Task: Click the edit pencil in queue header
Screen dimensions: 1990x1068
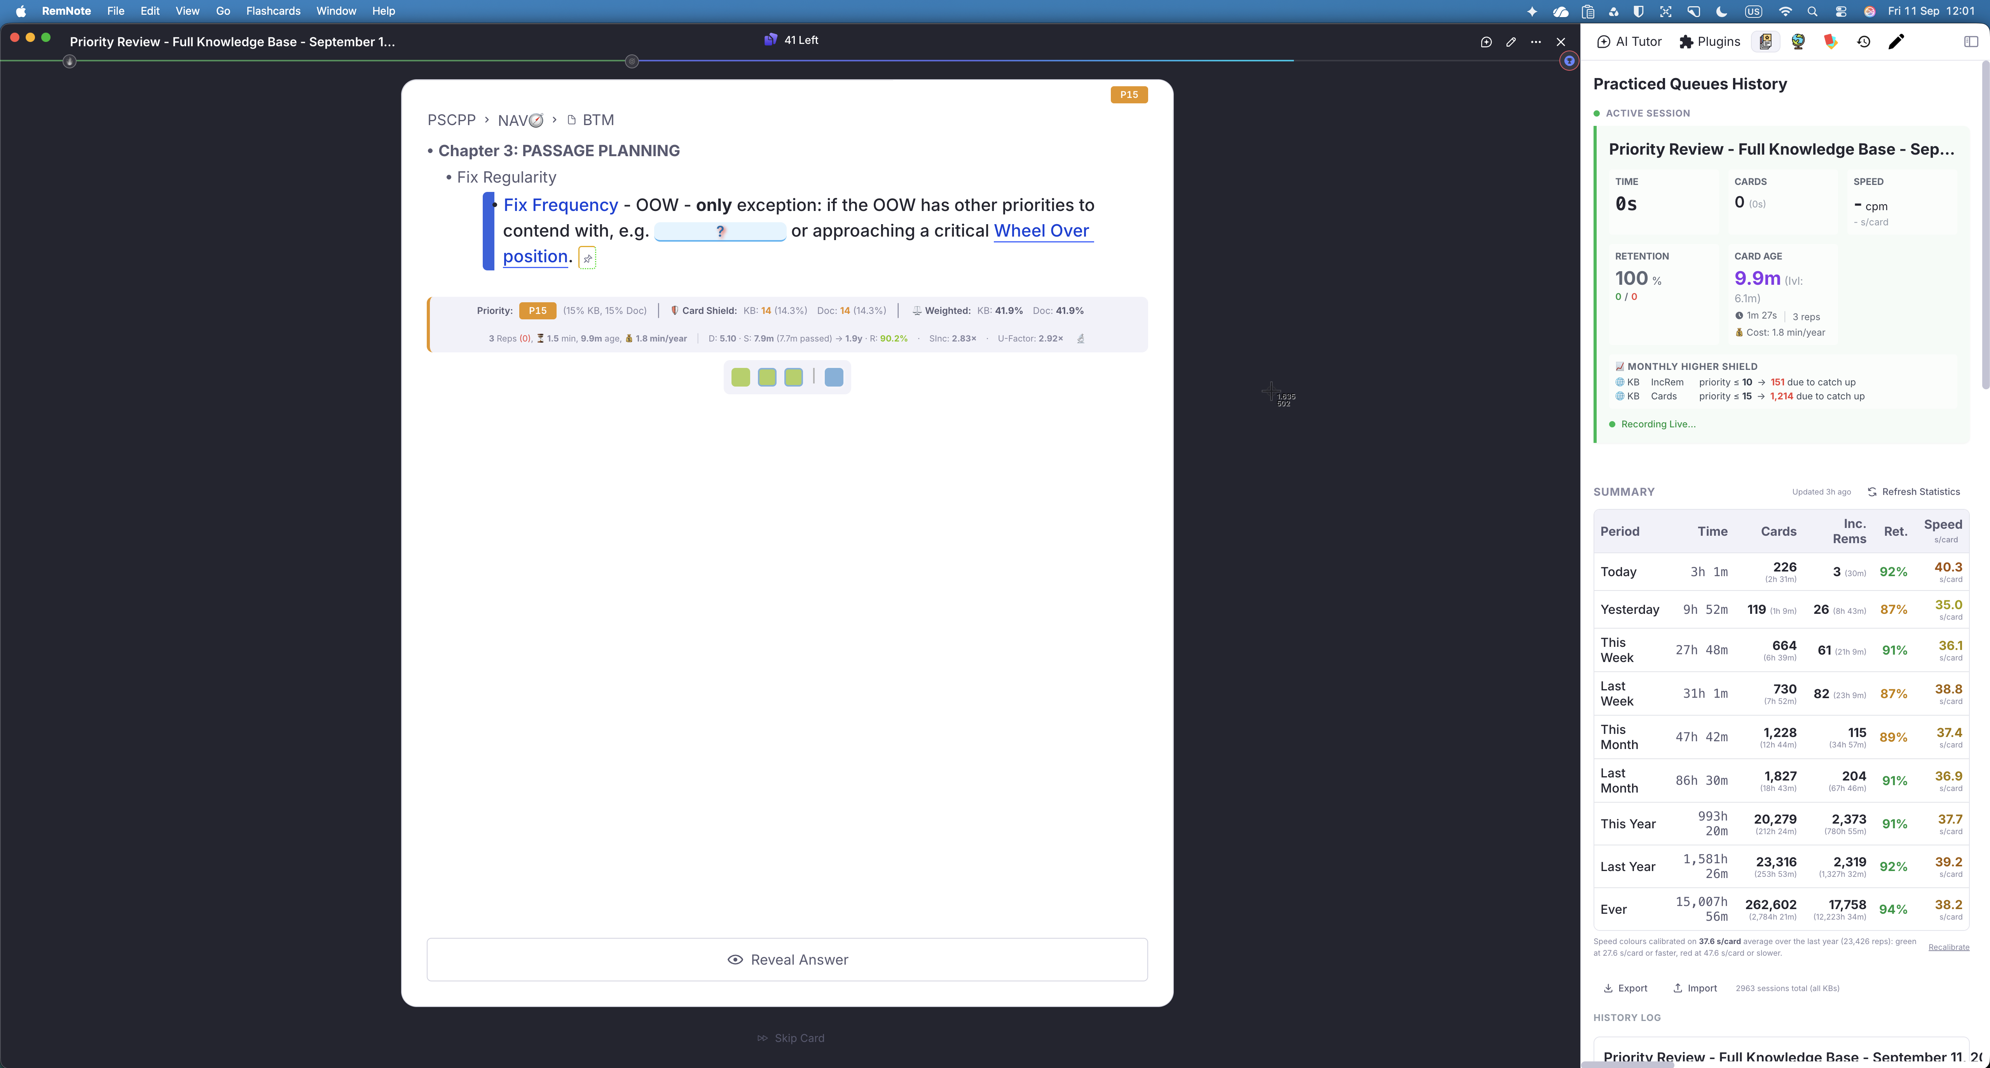Action: tap(1511, 42)
